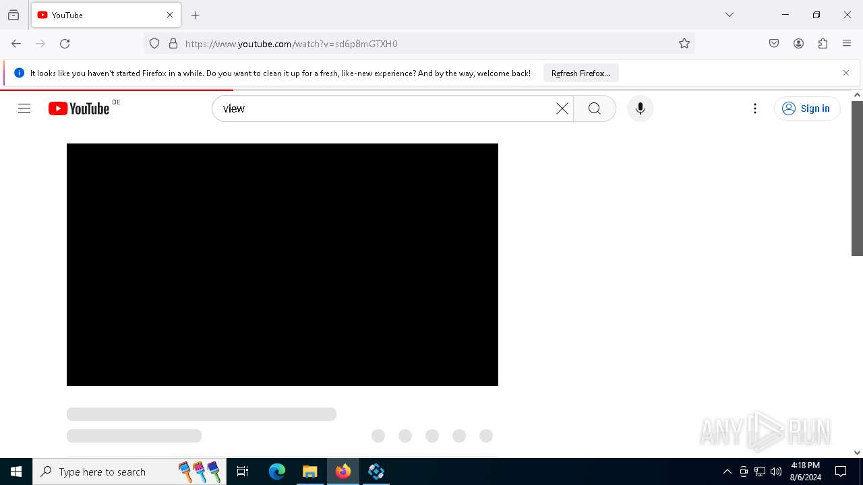This screenshot has height=485, width=863.
Task: Open File Explorer from taskbar
Action: pos(309,472)
